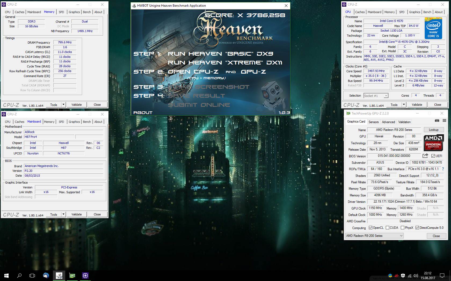
Task: Click Close in CPU-Z Mainboard window
Action: coord(97,214)
